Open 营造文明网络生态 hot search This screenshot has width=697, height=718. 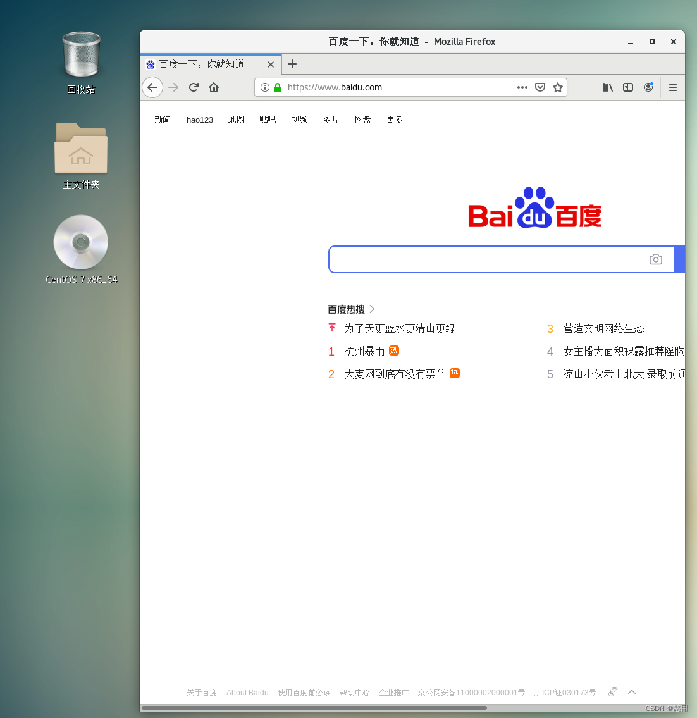click(x=603, y=329)
